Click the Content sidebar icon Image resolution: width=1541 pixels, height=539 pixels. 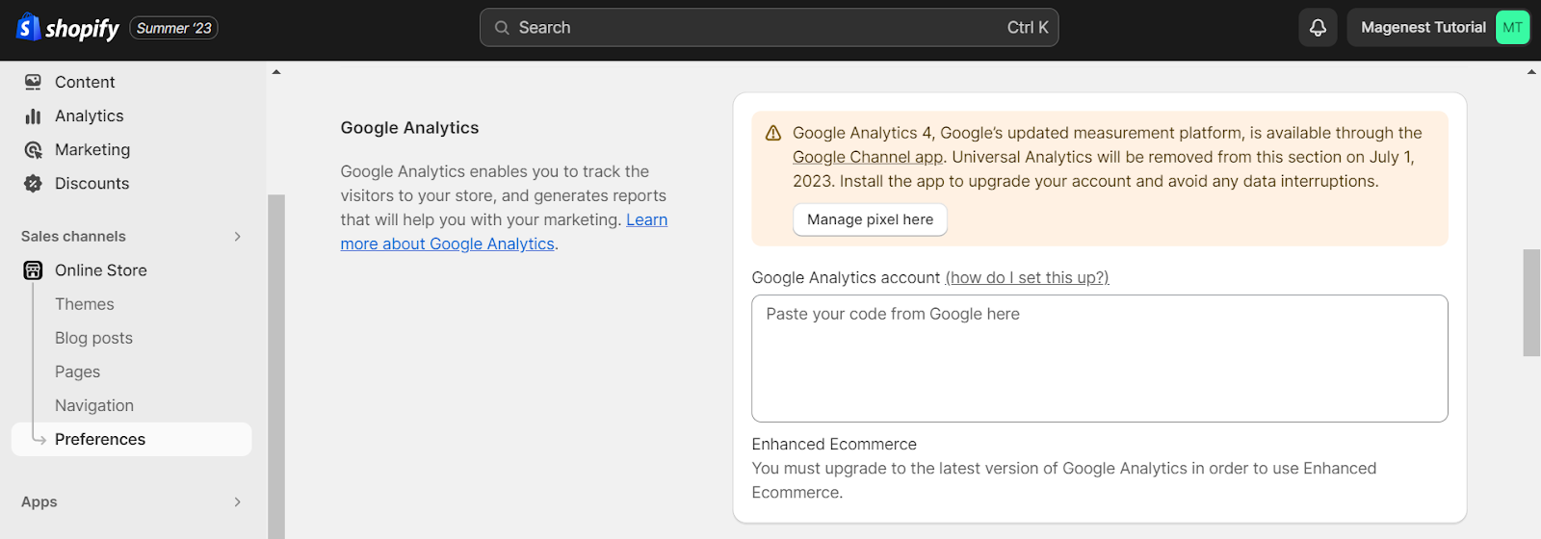tap(33, 82)
